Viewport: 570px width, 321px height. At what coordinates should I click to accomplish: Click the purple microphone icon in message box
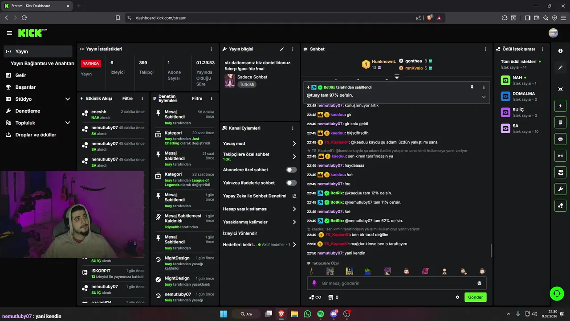pos(314,283)
